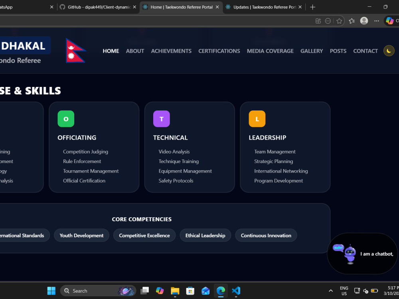This screenshot has width=399, height=299.
Task: Click Competition Judging text
Action: (x=85, y=151)
